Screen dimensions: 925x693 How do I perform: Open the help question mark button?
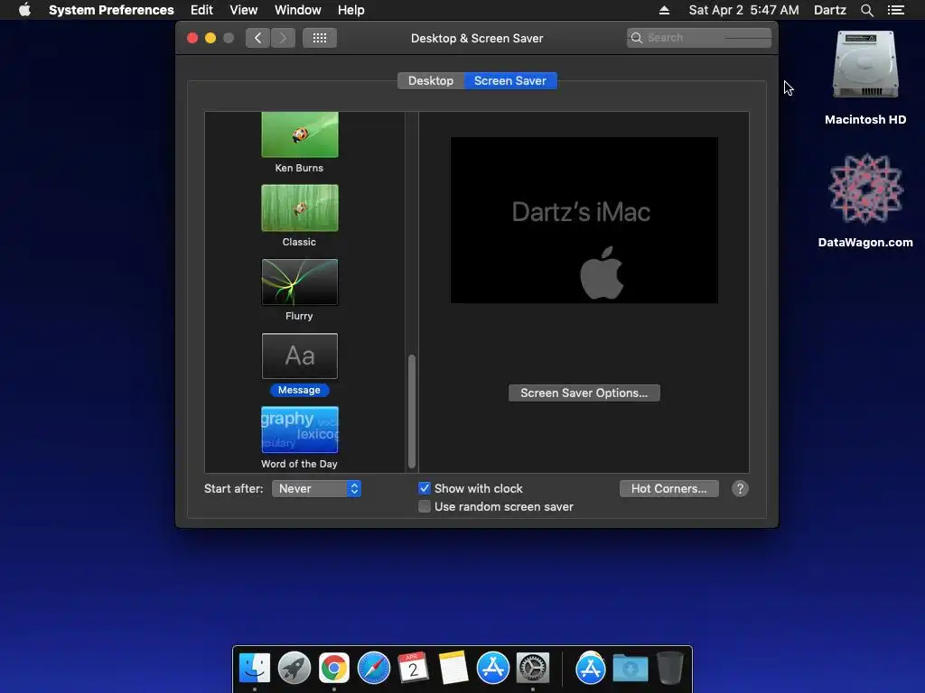740,488
